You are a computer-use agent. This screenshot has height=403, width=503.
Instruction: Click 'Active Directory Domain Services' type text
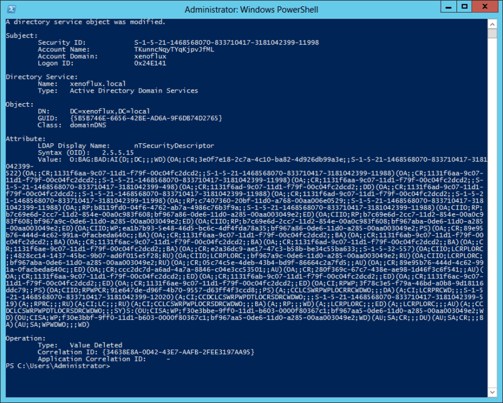click(x=134, y=91)
